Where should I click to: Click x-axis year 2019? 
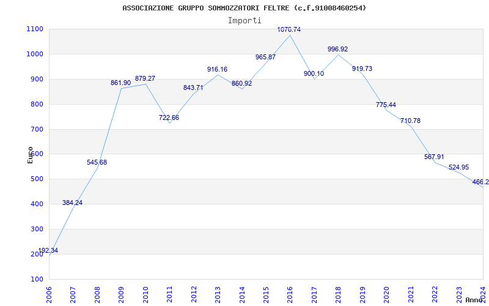362,294
